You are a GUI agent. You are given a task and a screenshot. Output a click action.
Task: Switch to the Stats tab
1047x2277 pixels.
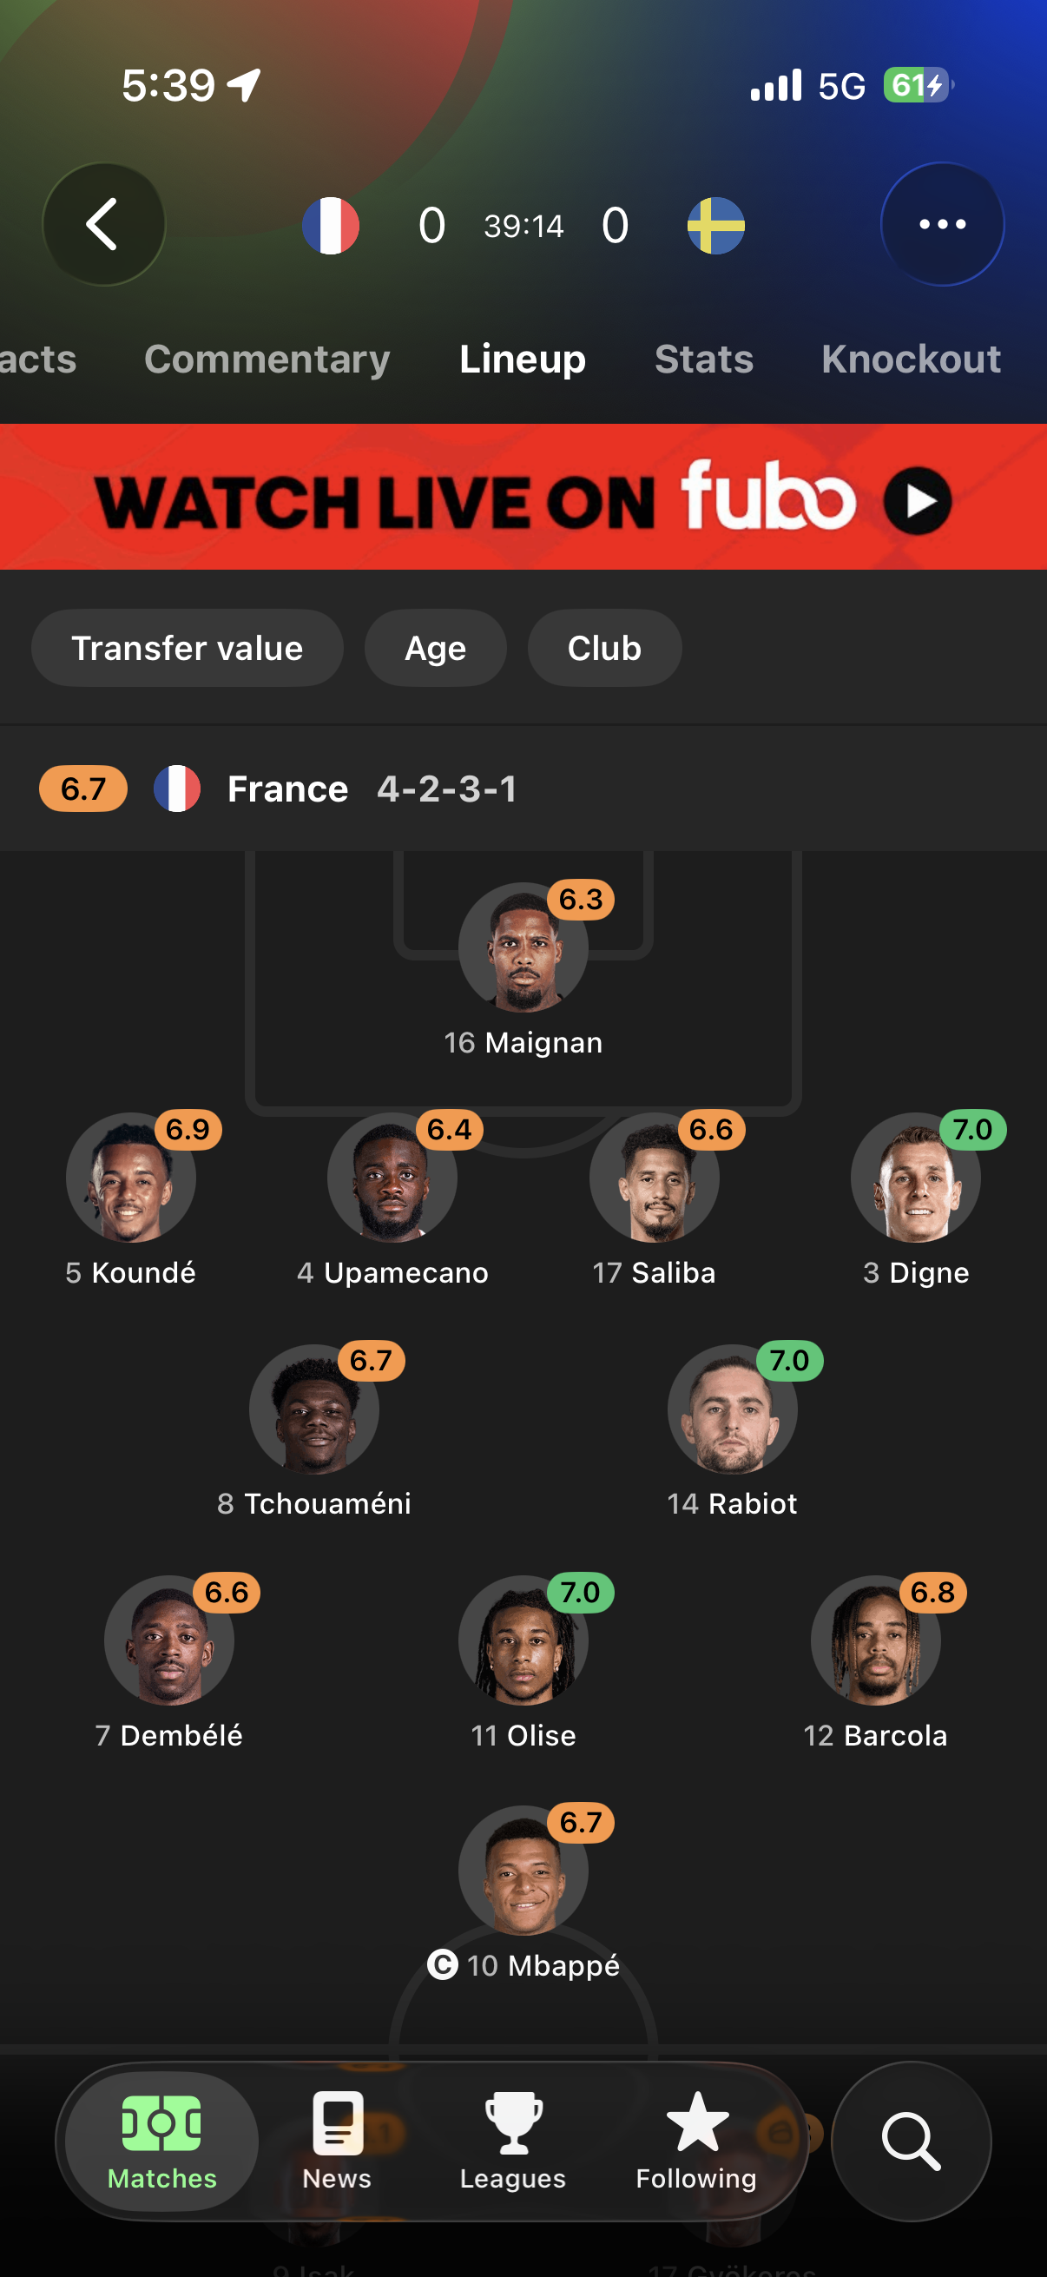pos(704,359)
